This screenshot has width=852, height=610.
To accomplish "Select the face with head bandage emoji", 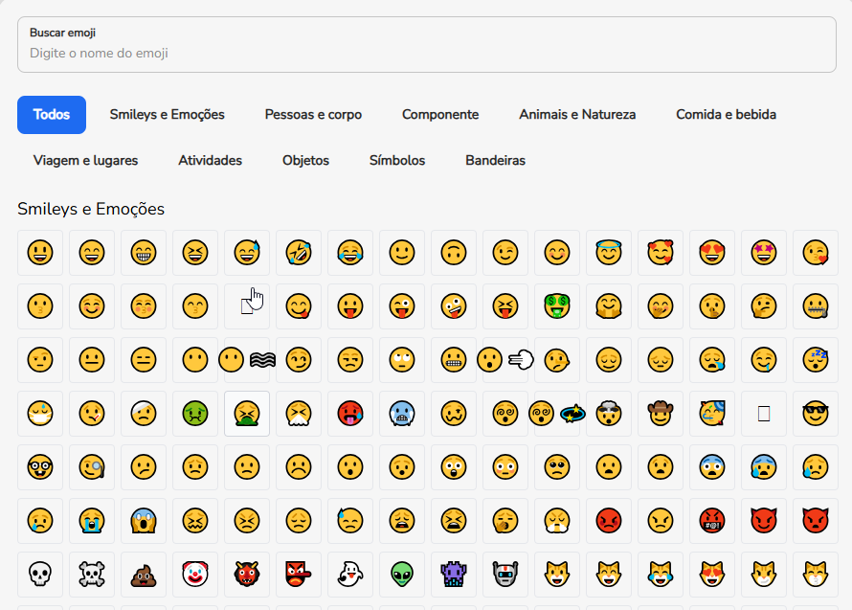I will (144, 414).
